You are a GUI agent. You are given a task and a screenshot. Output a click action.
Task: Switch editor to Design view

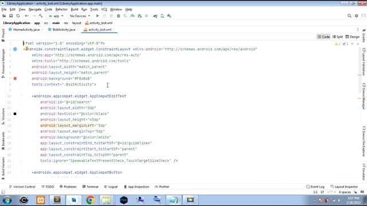pos(353,37)
